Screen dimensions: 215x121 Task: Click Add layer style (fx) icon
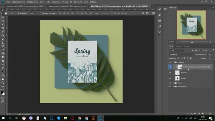[191, 114]
